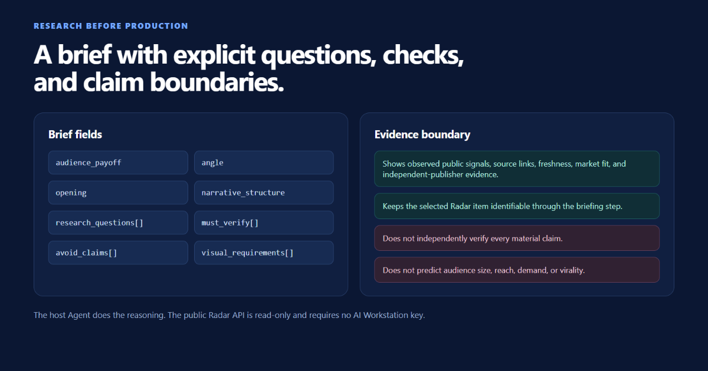This screenshot has width=708, height=371.
Task: Click 'and claim boundaries.' headline line
Action: (x=159, y=83)
